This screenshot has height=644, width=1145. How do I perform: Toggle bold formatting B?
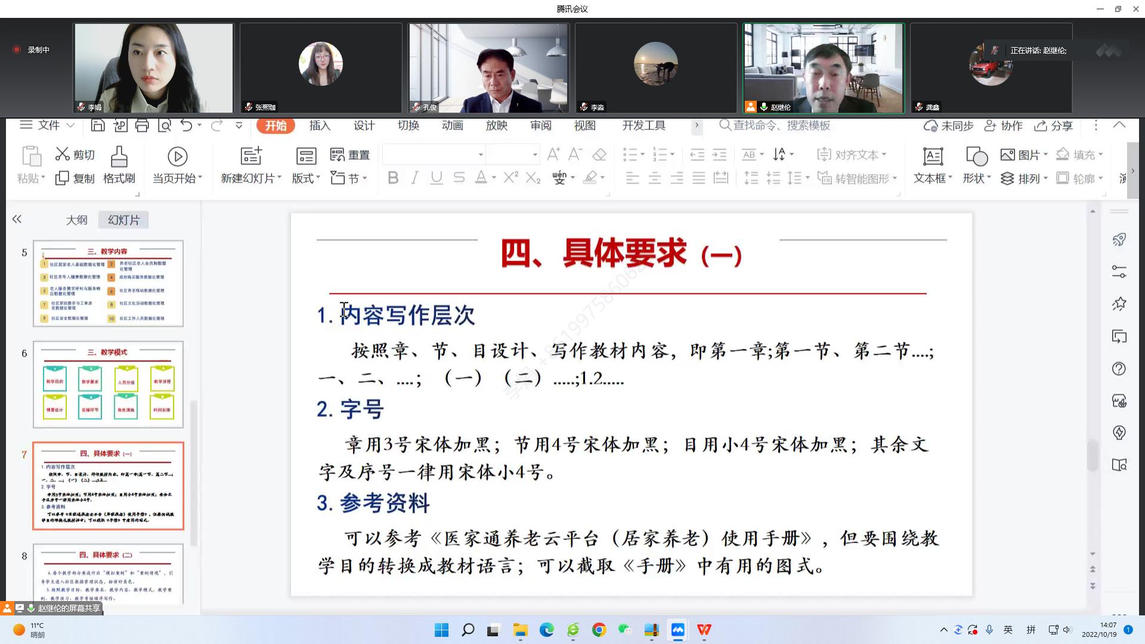tap(393, 178)
